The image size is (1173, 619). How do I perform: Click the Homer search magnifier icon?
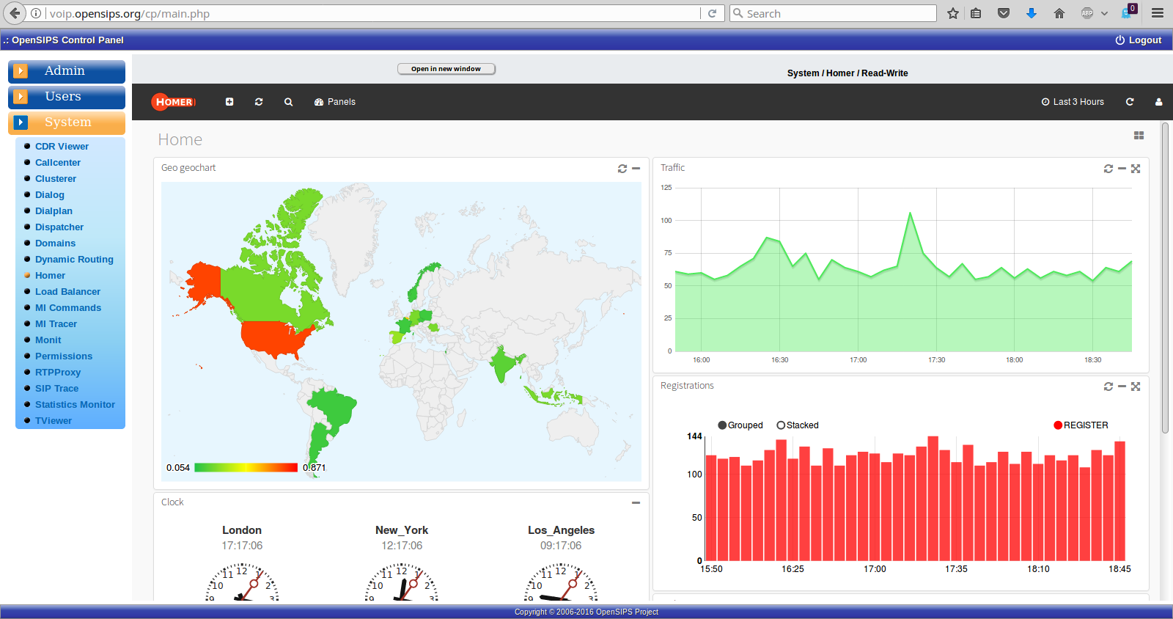coord(288,102)
